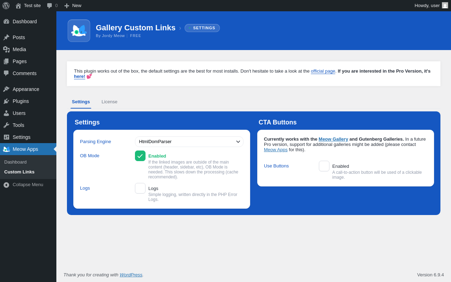Screen dimensions: 451x282
Task: Click the user avatar icon
Action: click(x=445, y=5)
